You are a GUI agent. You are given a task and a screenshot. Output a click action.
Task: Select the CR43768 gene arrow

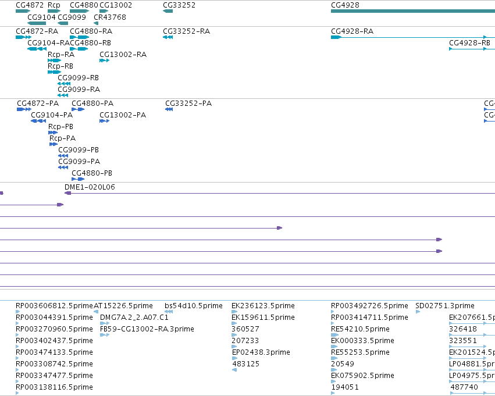pos(96,23)
